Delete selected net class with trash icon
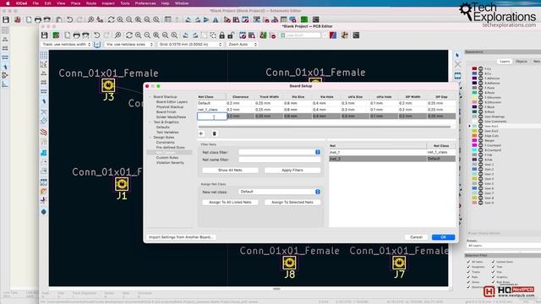This screenshot has height=304, width=541. [214, 133]
